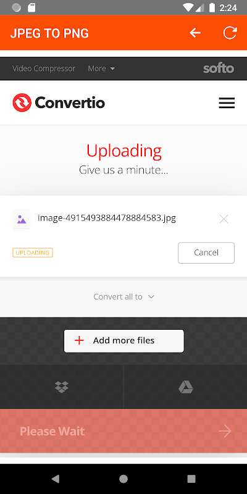Click the purple image file icon
This screenshot has height=494, width=247.
click(x=22, y=219)
